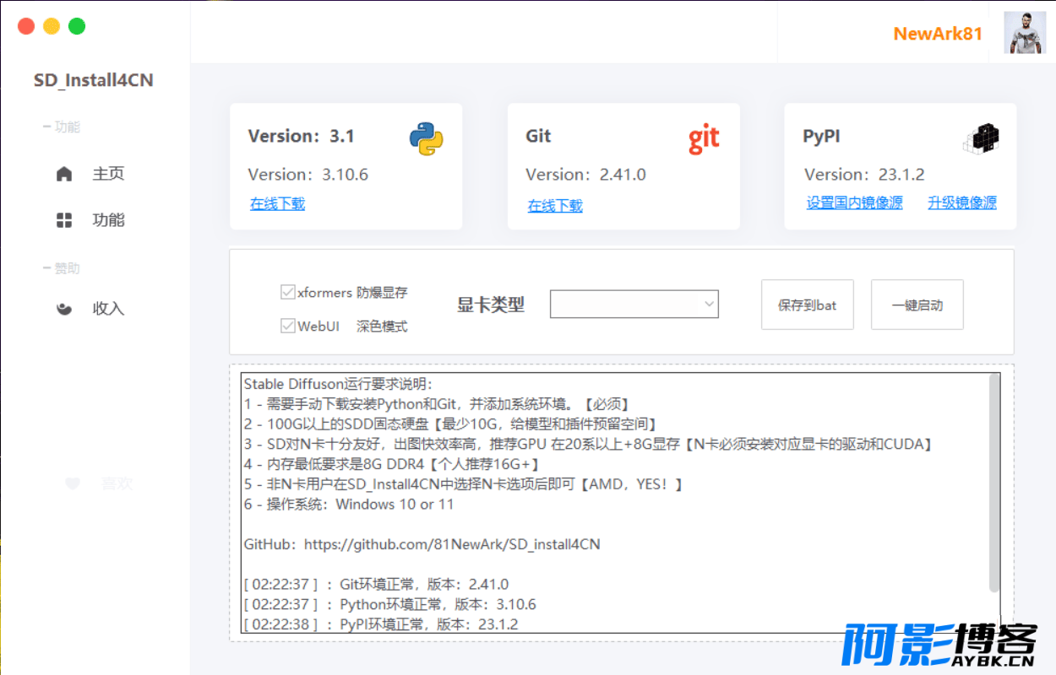1056x675 pixels.
Task: Click the 'Git环境正常' log line
Action: (x=376, y=584)
